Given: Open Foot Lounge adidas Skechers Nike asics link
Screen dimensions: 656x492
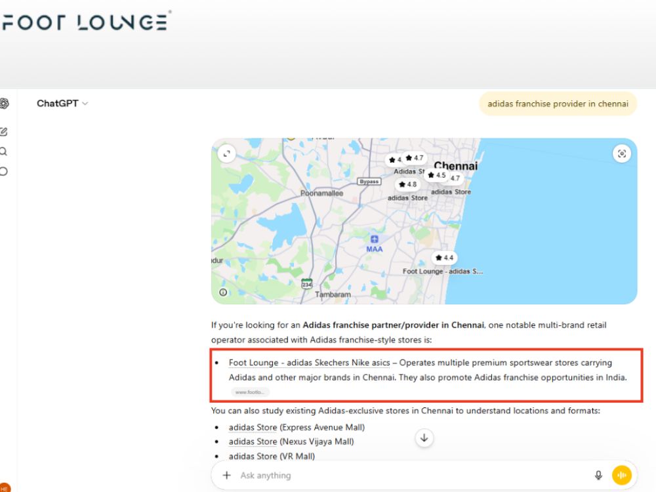Looking at the screenshot, I should click(309, 363).
